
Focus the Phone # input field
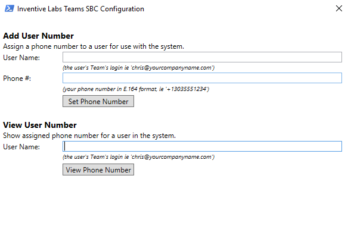202,78
